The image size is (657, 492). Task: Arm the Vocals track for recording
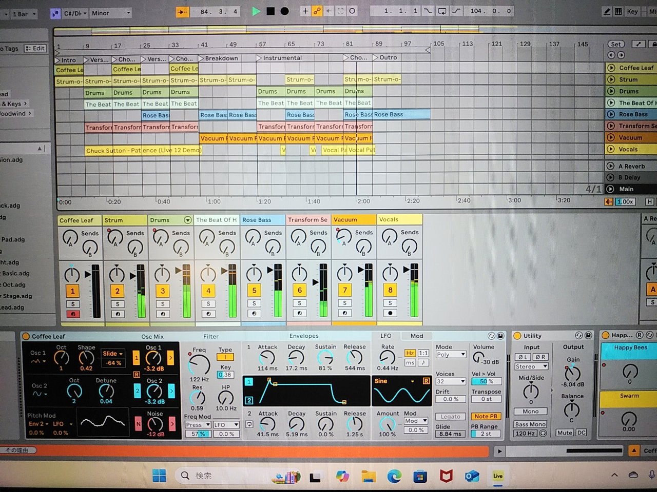click(x=390, y=313)
